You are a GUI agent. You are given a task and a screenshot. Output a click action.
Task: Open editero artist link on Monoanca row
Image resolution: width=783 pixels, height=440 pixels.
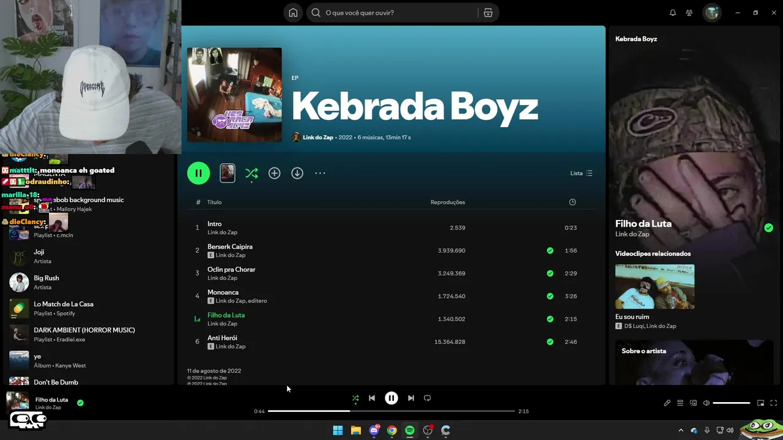point(258,301)
